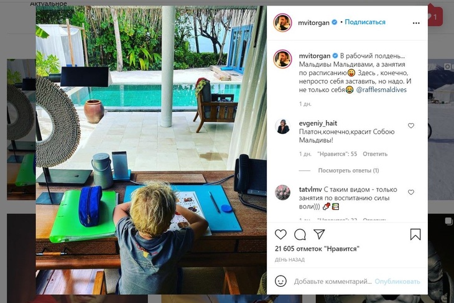Click the Добавьте комментарий input field
The width and height of the screenshot is (454, 303).
333,281
